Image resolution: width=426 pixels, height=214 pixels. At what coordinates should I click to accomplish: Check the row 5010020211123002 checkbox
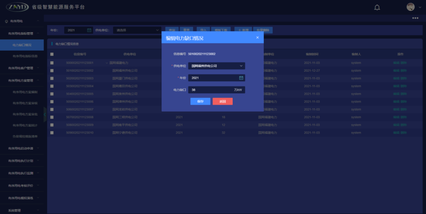52,71
